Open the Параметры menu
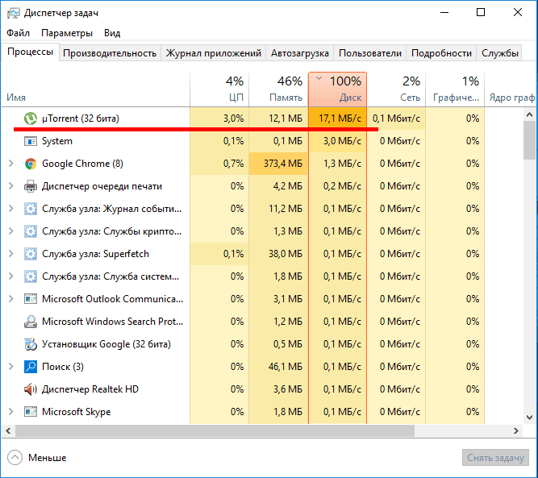538x478 pixels. coord(67,33)
